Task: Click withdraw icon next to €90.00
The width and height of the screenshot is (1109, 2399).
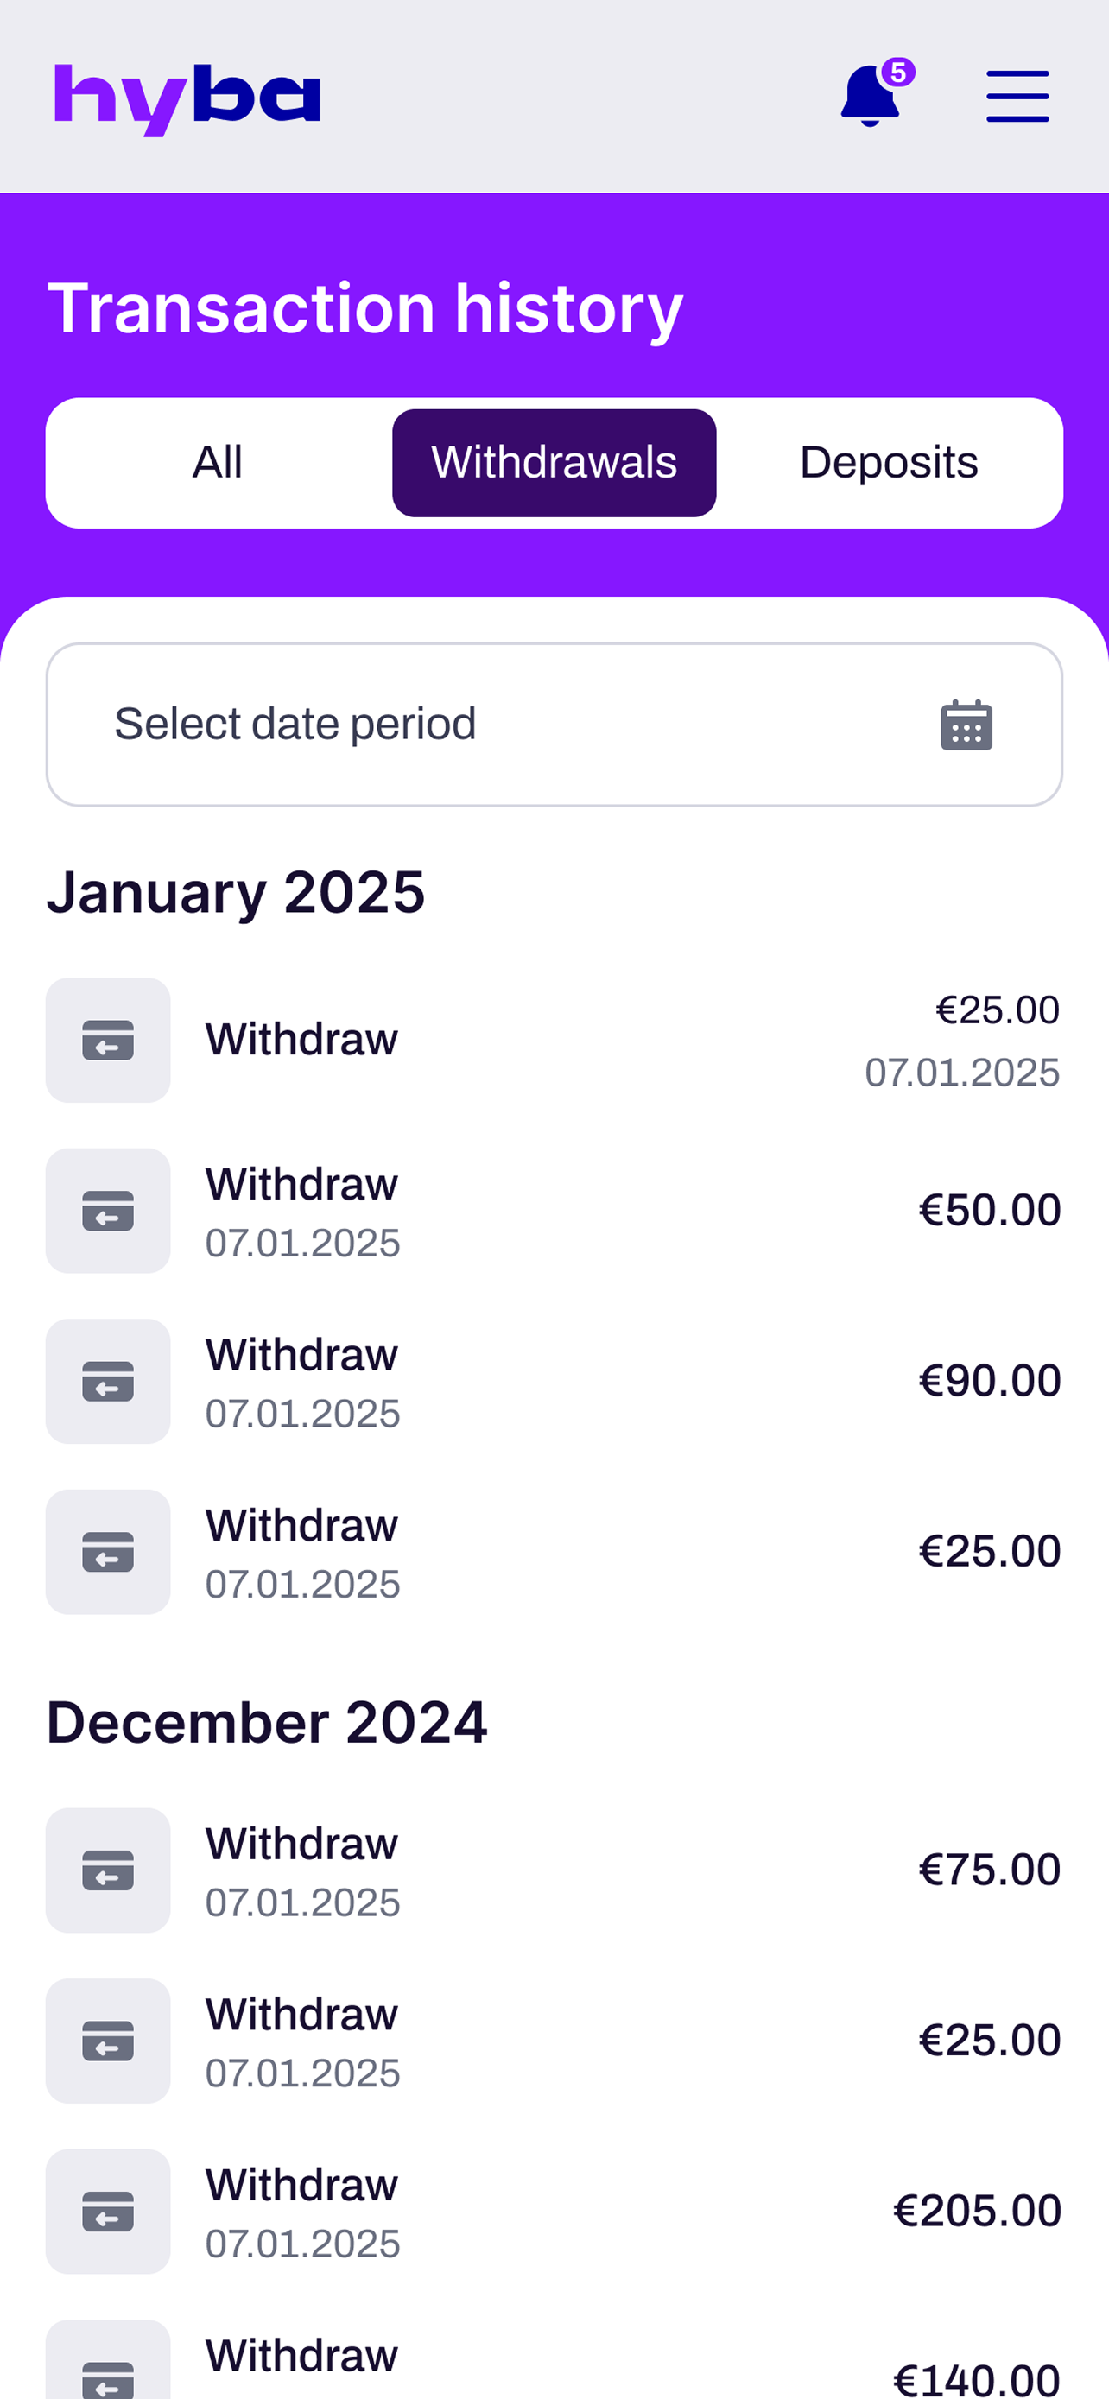Action: (x=108, y=1381)
